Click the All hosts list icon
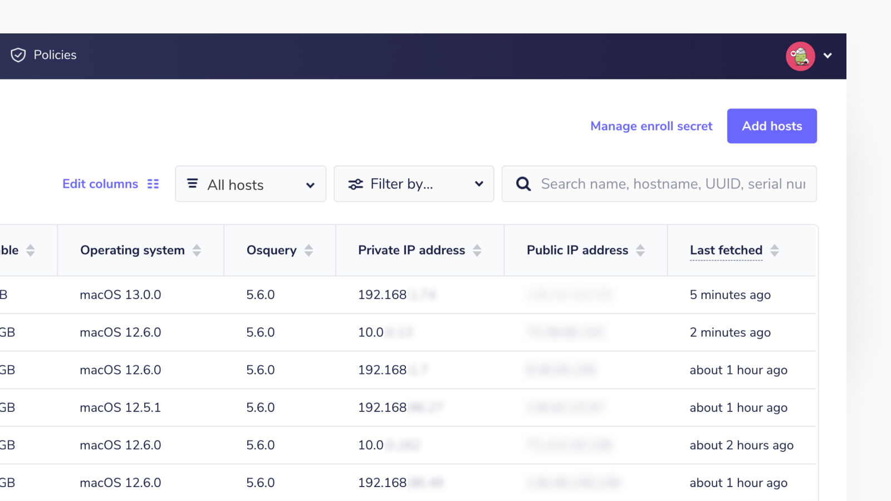The width and height of the screenshot is (891, 501). point(192,183)
